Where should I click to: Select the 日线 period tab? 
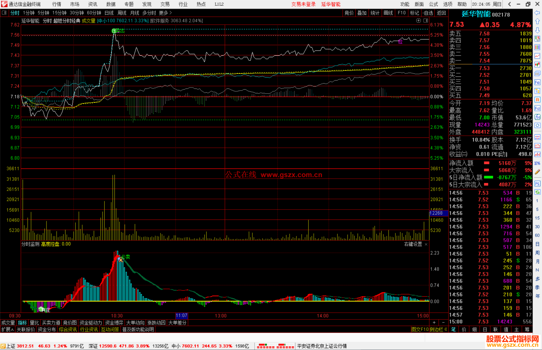pyautogui.click(x=109, y=13)
